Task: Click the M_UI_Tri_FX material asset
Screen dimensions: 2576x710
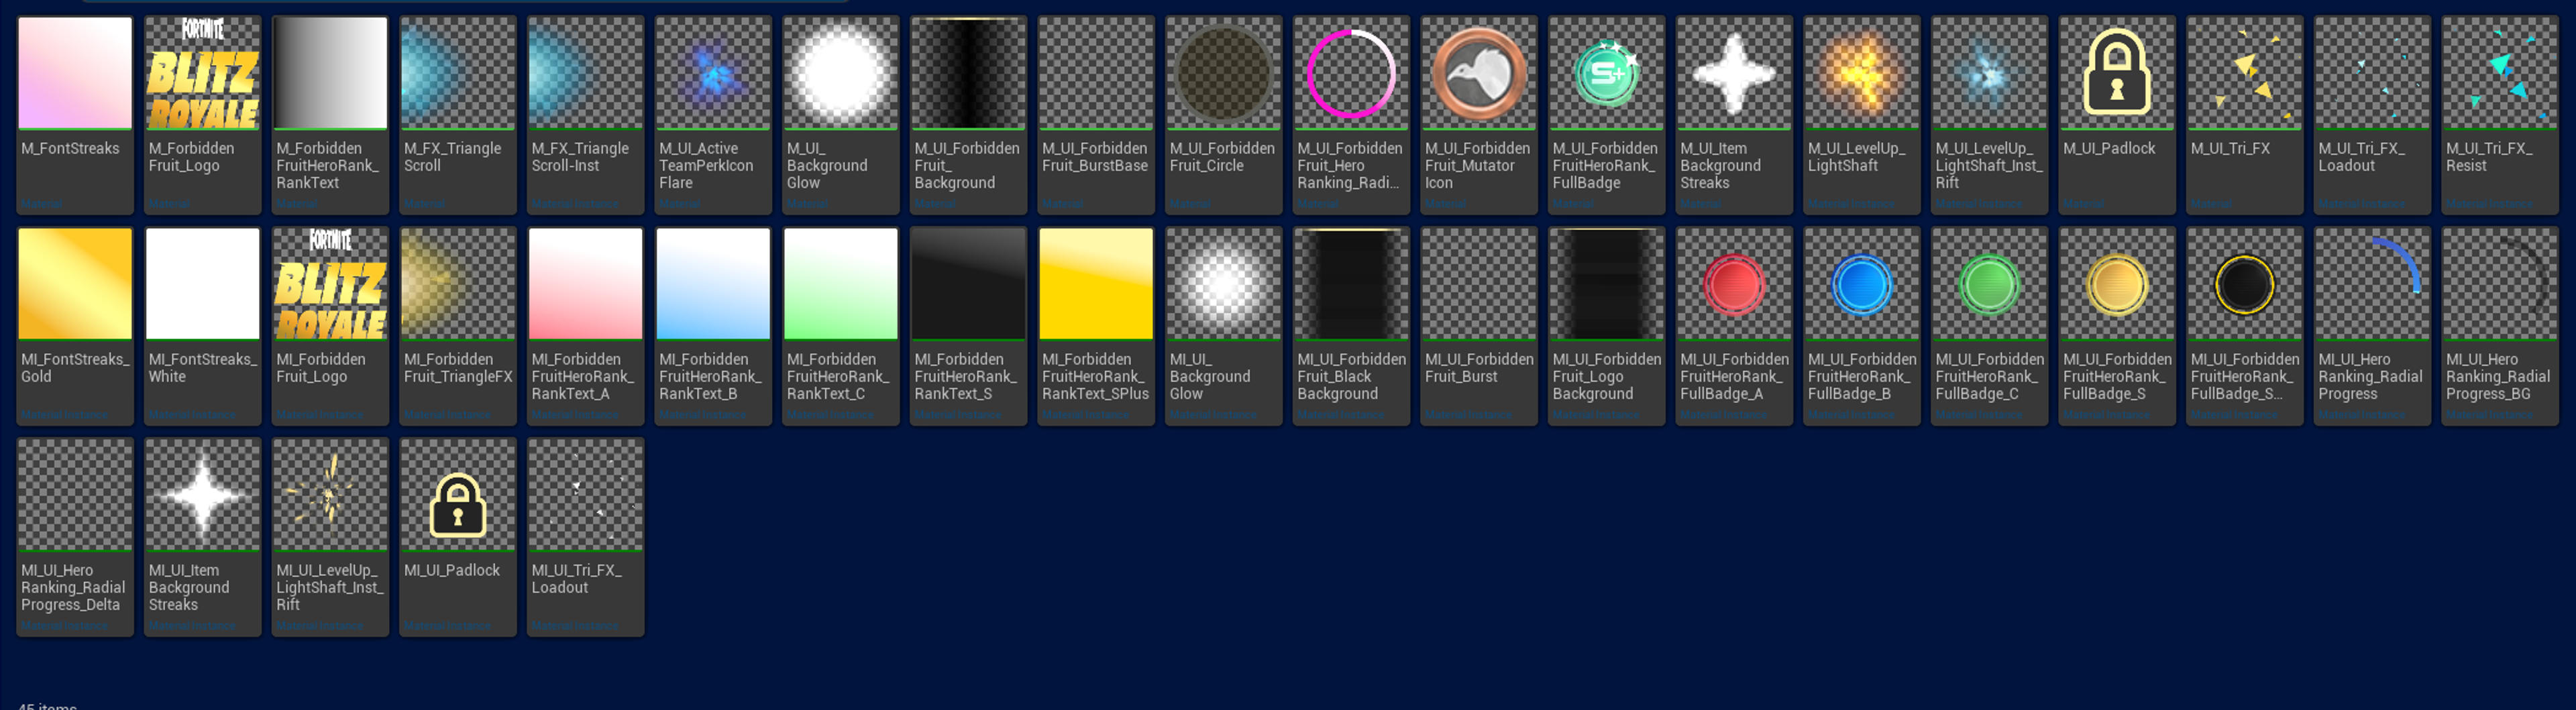Action: [2244, 73]
